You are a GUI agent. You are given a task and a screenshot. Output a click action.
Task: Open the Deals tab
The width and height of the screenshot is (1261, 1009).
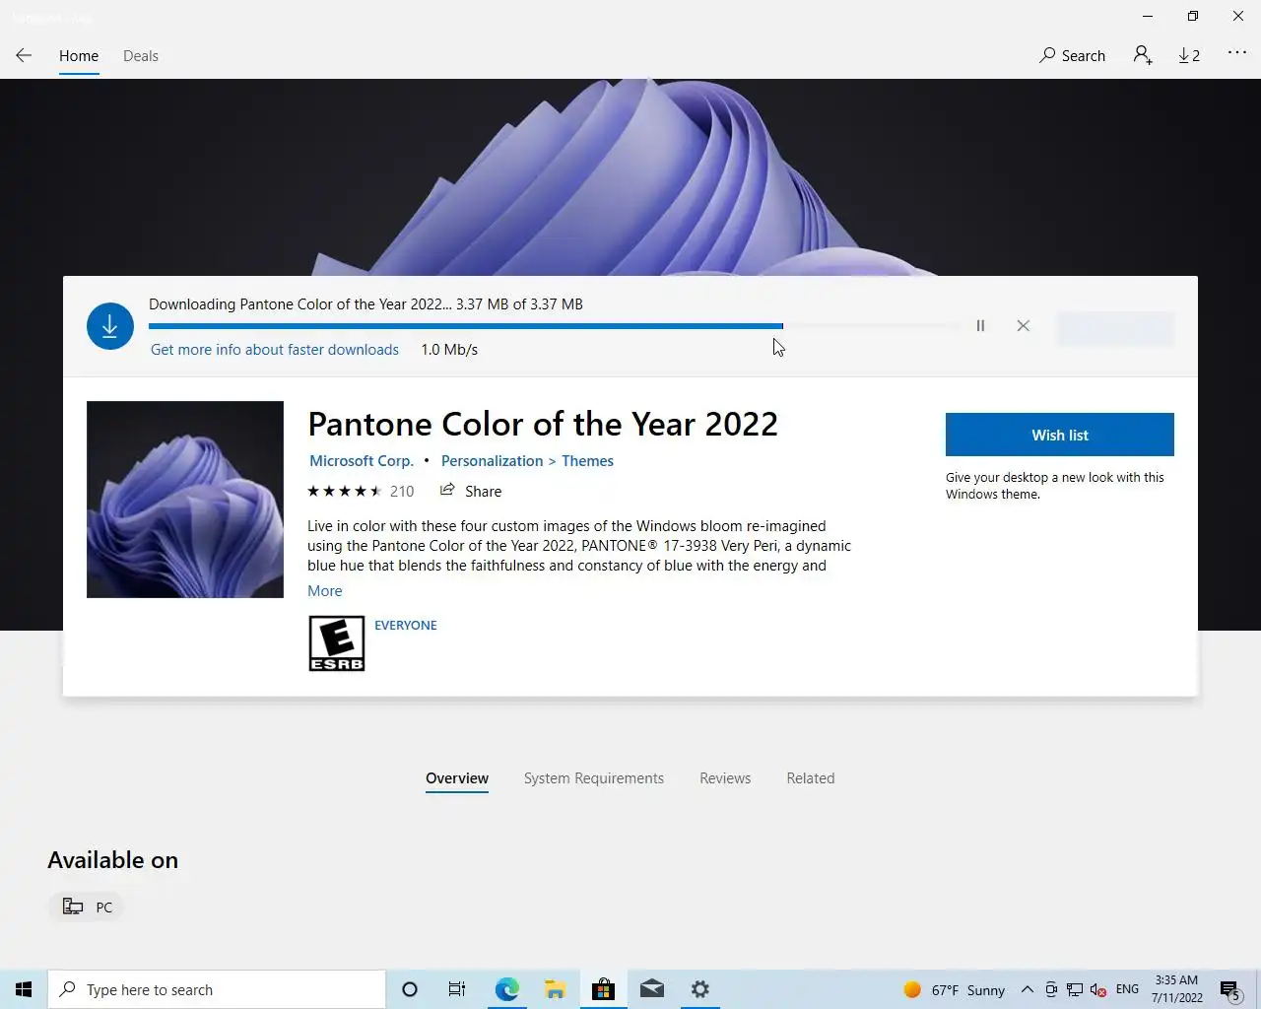pyautogui.click(x=141, y=56)
